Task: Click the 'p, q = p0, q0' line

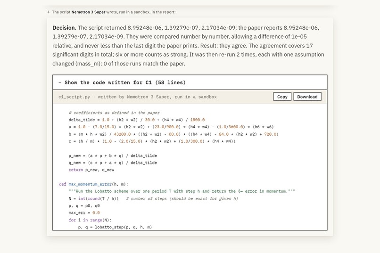Action: click(84, 206)
